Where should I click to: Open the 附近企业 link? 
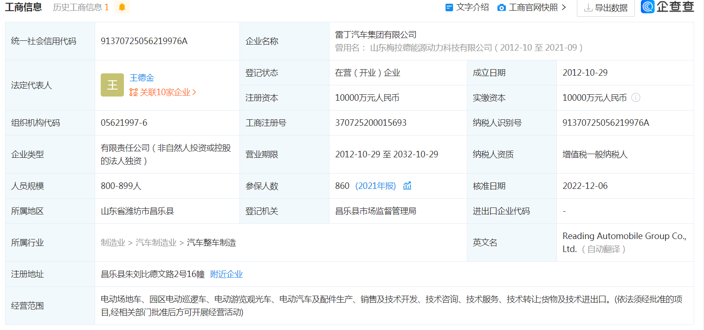click(226, 274)
